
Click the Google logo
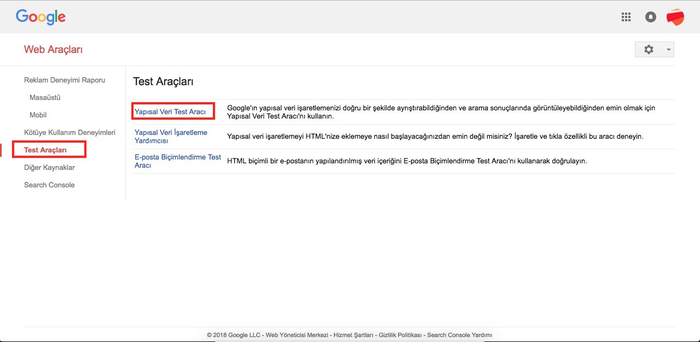point(41,17)
